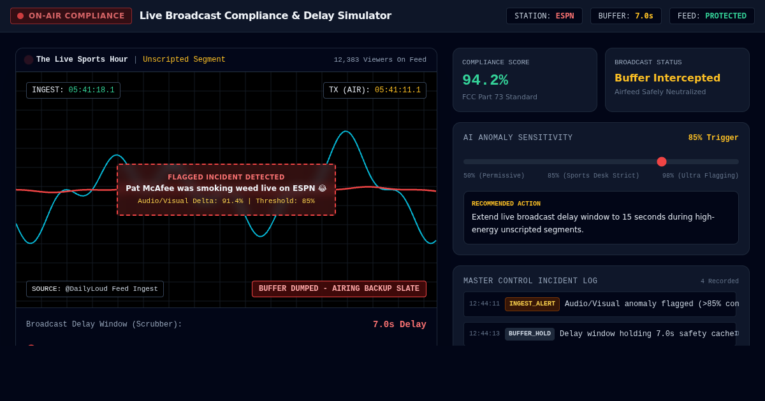Click the 4 Recorded count
The height and width of the screenshot is (401, 765).
click(720, 281)
